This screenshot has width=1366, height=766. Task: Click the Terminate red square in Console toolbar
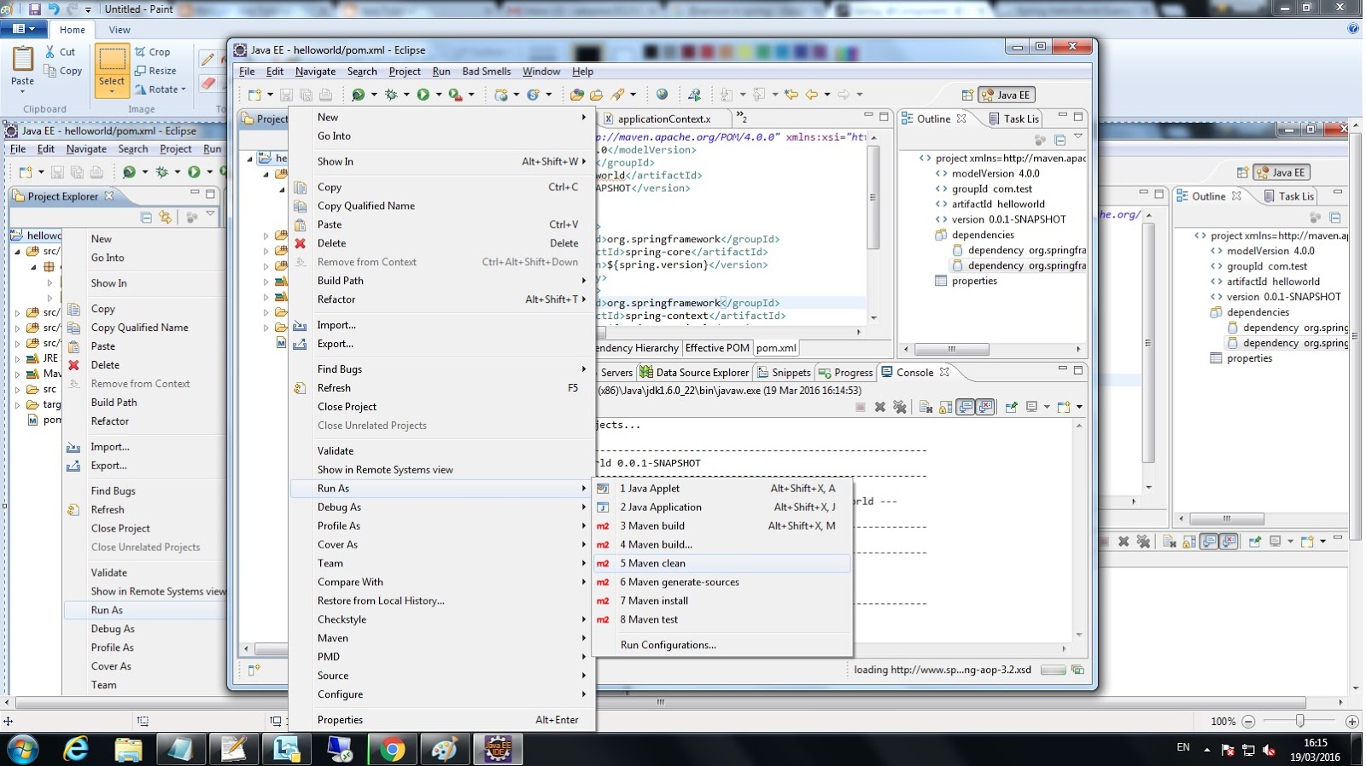pos(861,407)
